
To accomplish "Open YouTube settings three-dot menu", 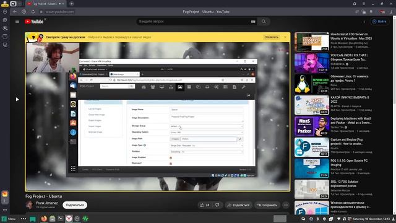I will (x=364, y=22).
